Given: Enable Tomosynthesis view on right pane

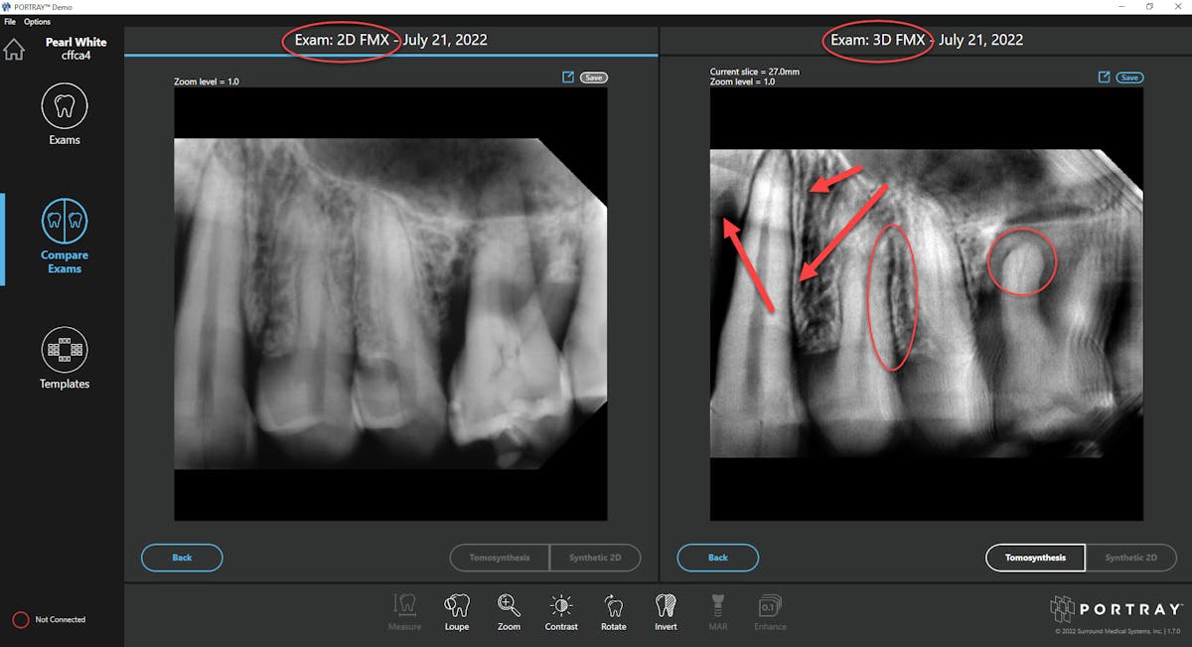Looking at the screenshot, I should pos(1034,558).
